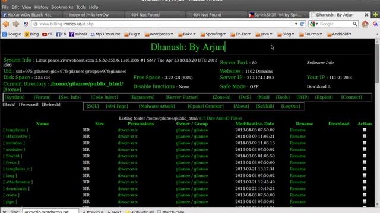The height and width of the screenshot is (213, 380).
Task: Click the reload icon in address bar
Action: point(302,24)
